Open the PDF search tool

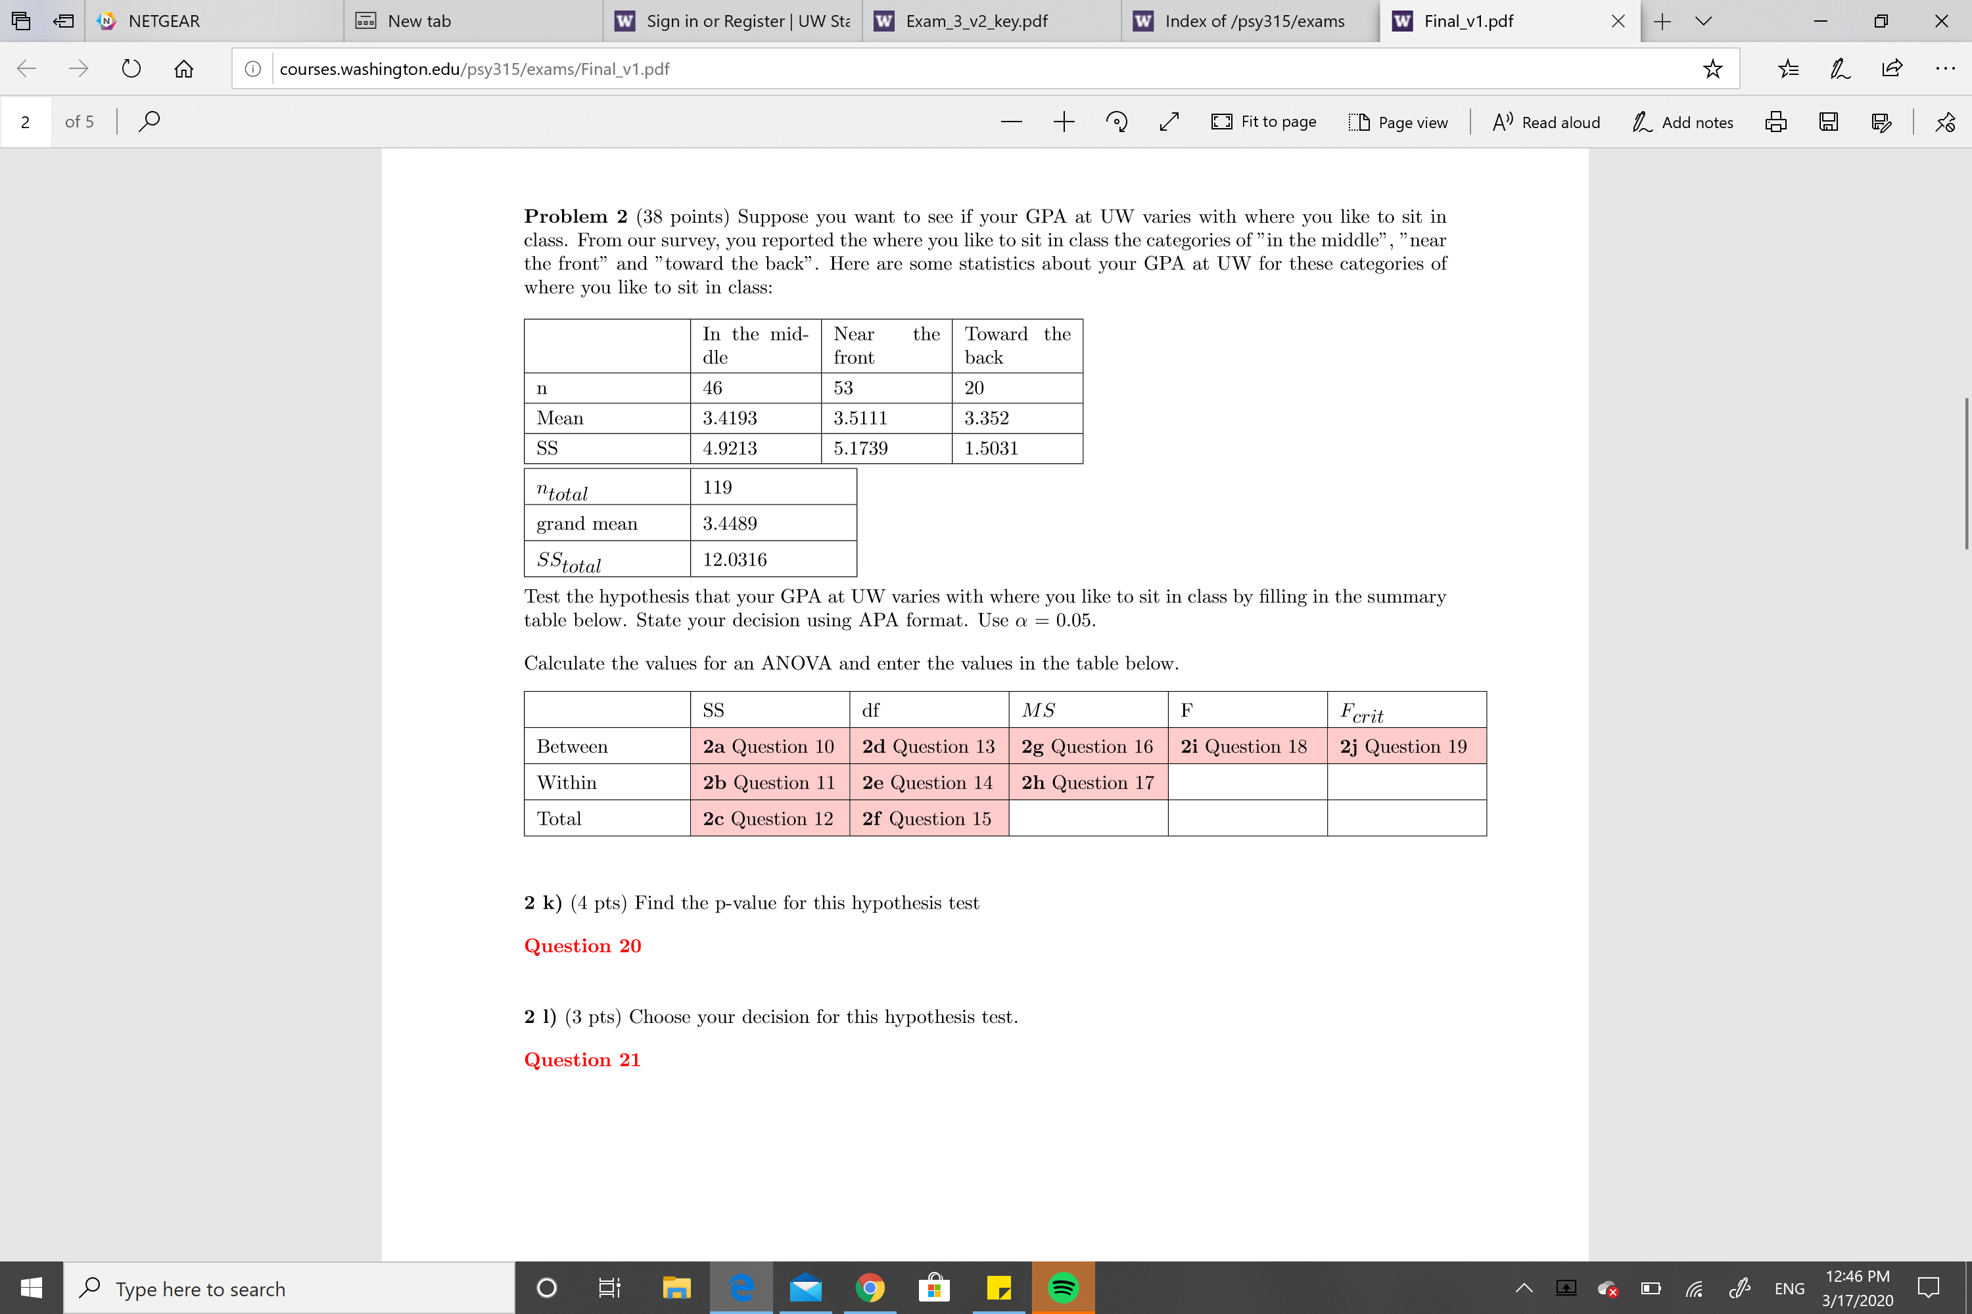tap(149, 122)
